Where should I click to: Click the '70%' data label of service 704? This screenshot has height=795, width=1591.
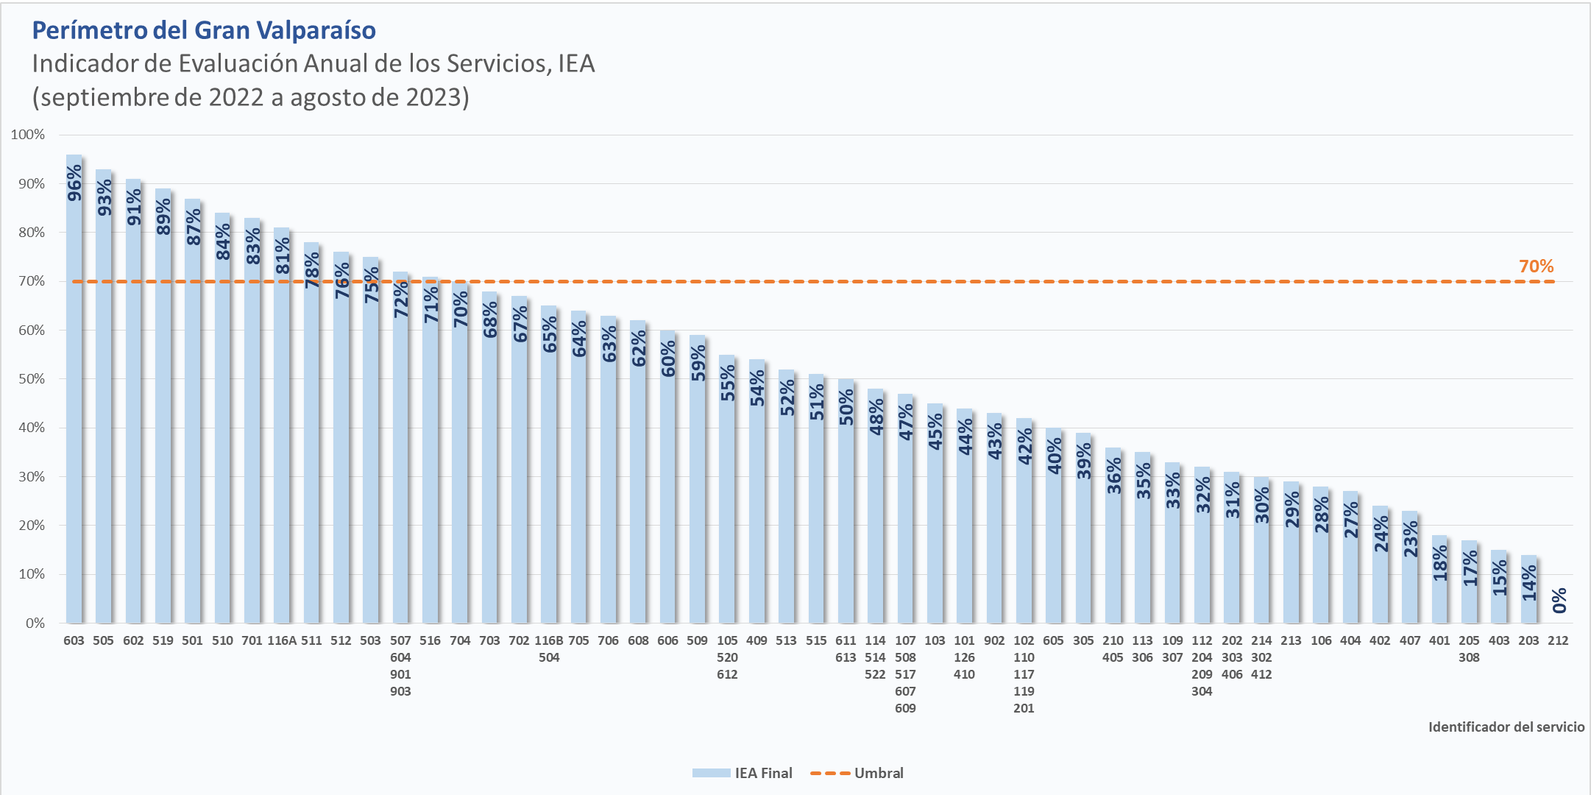click(460, 309)
